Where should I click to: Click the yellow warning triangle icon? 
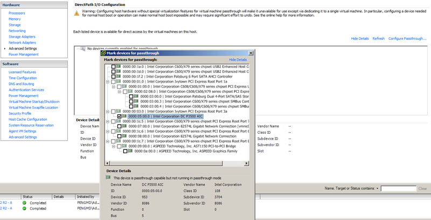click(x=77, y=13)
